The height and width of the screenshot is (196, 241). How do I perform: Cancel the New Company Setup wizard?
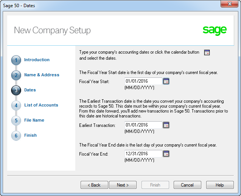[187, 185]
